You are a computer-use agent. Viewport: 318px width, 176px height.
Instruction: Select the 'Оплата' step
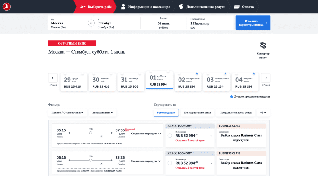(x=244, y=7)
